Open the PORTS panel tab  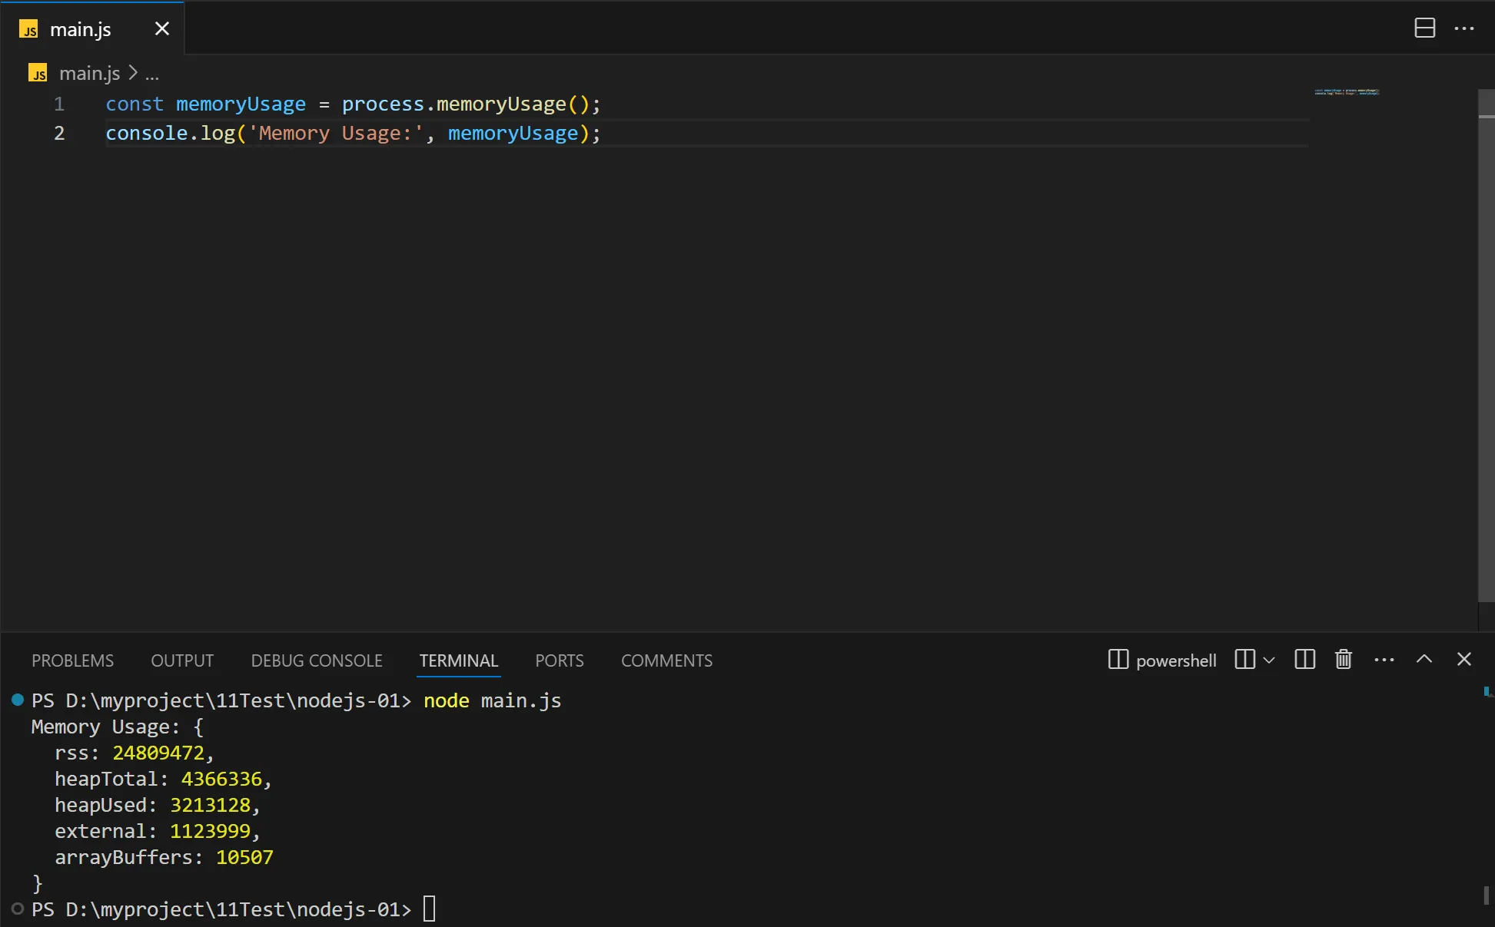pyautogui.click(x=560, y=660)
